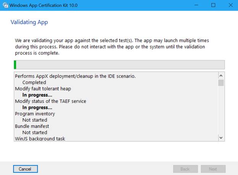Screen dimensions: 238x175
Task: Click the disabled Next button
Action: pyautogui.click(x=213, y=169)
